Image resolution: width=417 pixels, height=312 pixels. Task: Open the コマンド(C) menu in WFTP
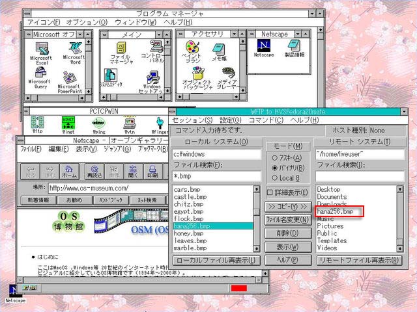[266, 120]
